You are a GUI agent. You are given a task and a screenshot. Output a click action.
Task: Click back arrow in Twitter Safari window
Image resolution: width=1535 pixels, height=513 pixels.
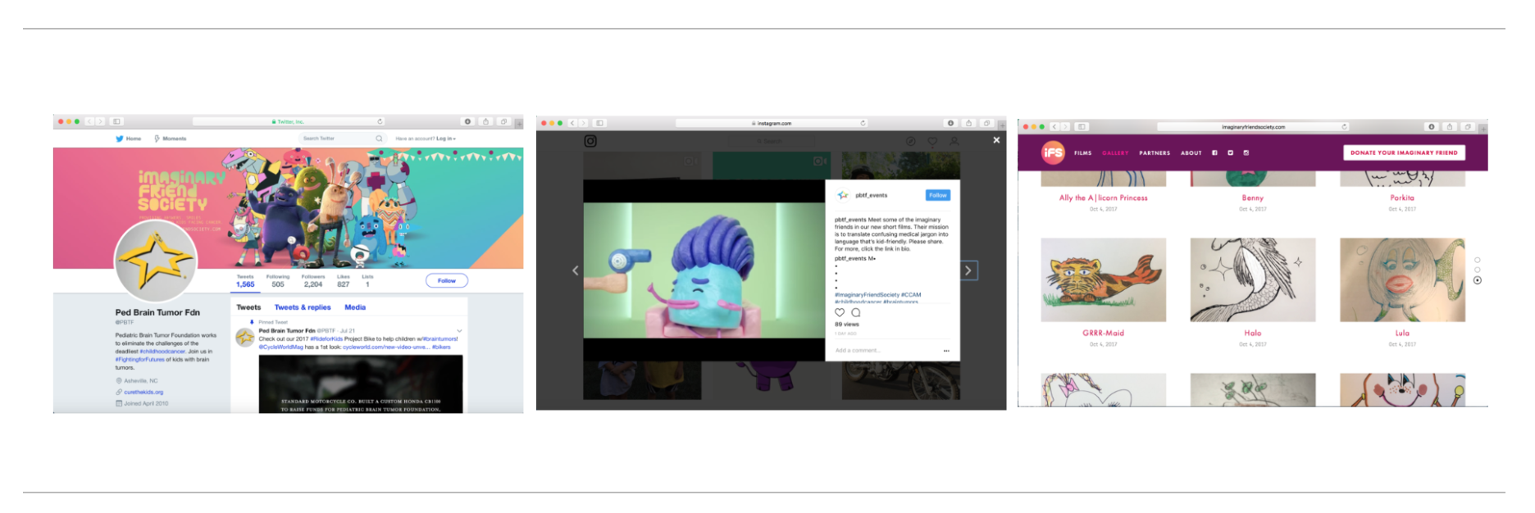[89, 121]
